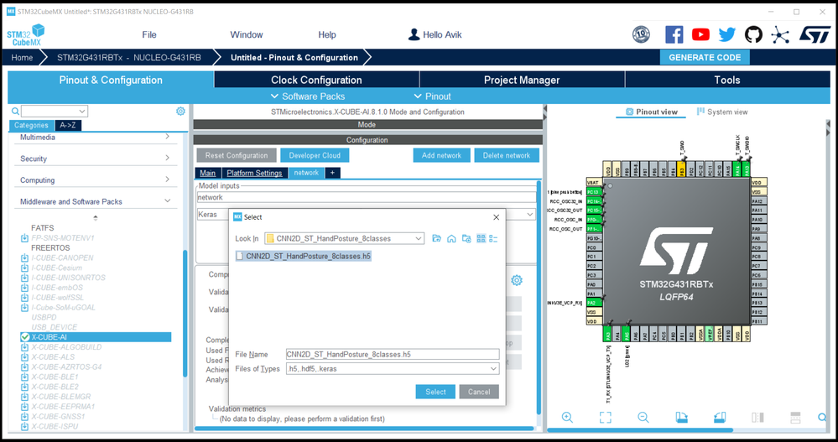The image size is (838, 442).
Task: Click the ST logo in the header
Action: pos(815,34)
